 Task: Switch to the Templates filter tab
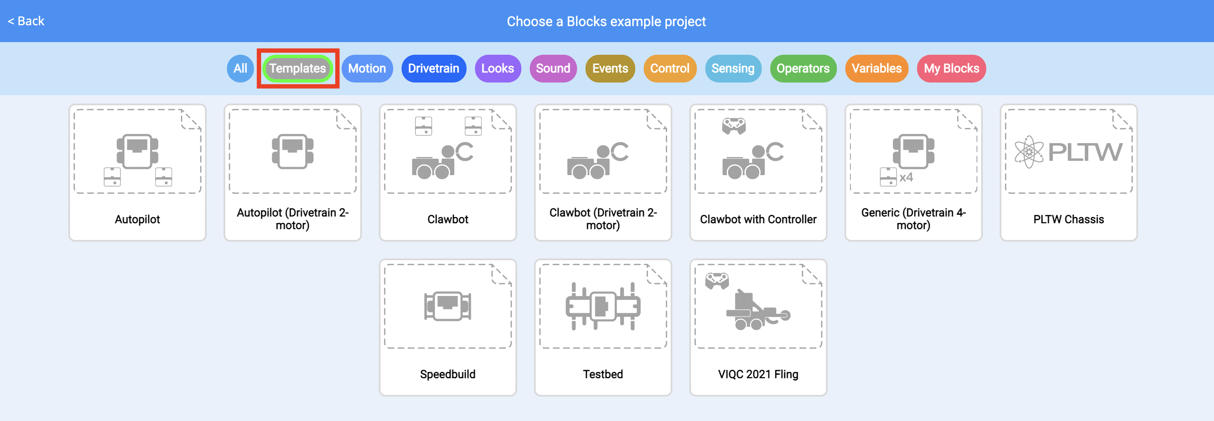(297, 68)
